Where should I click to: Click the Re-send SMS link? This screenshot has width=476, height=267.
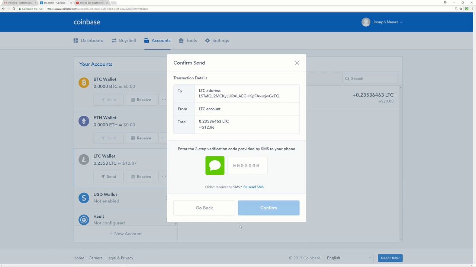point(253,187)
